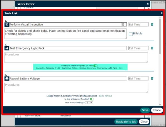Click the Navigate to tab button

pyautogui.click(x=126, y=122)
